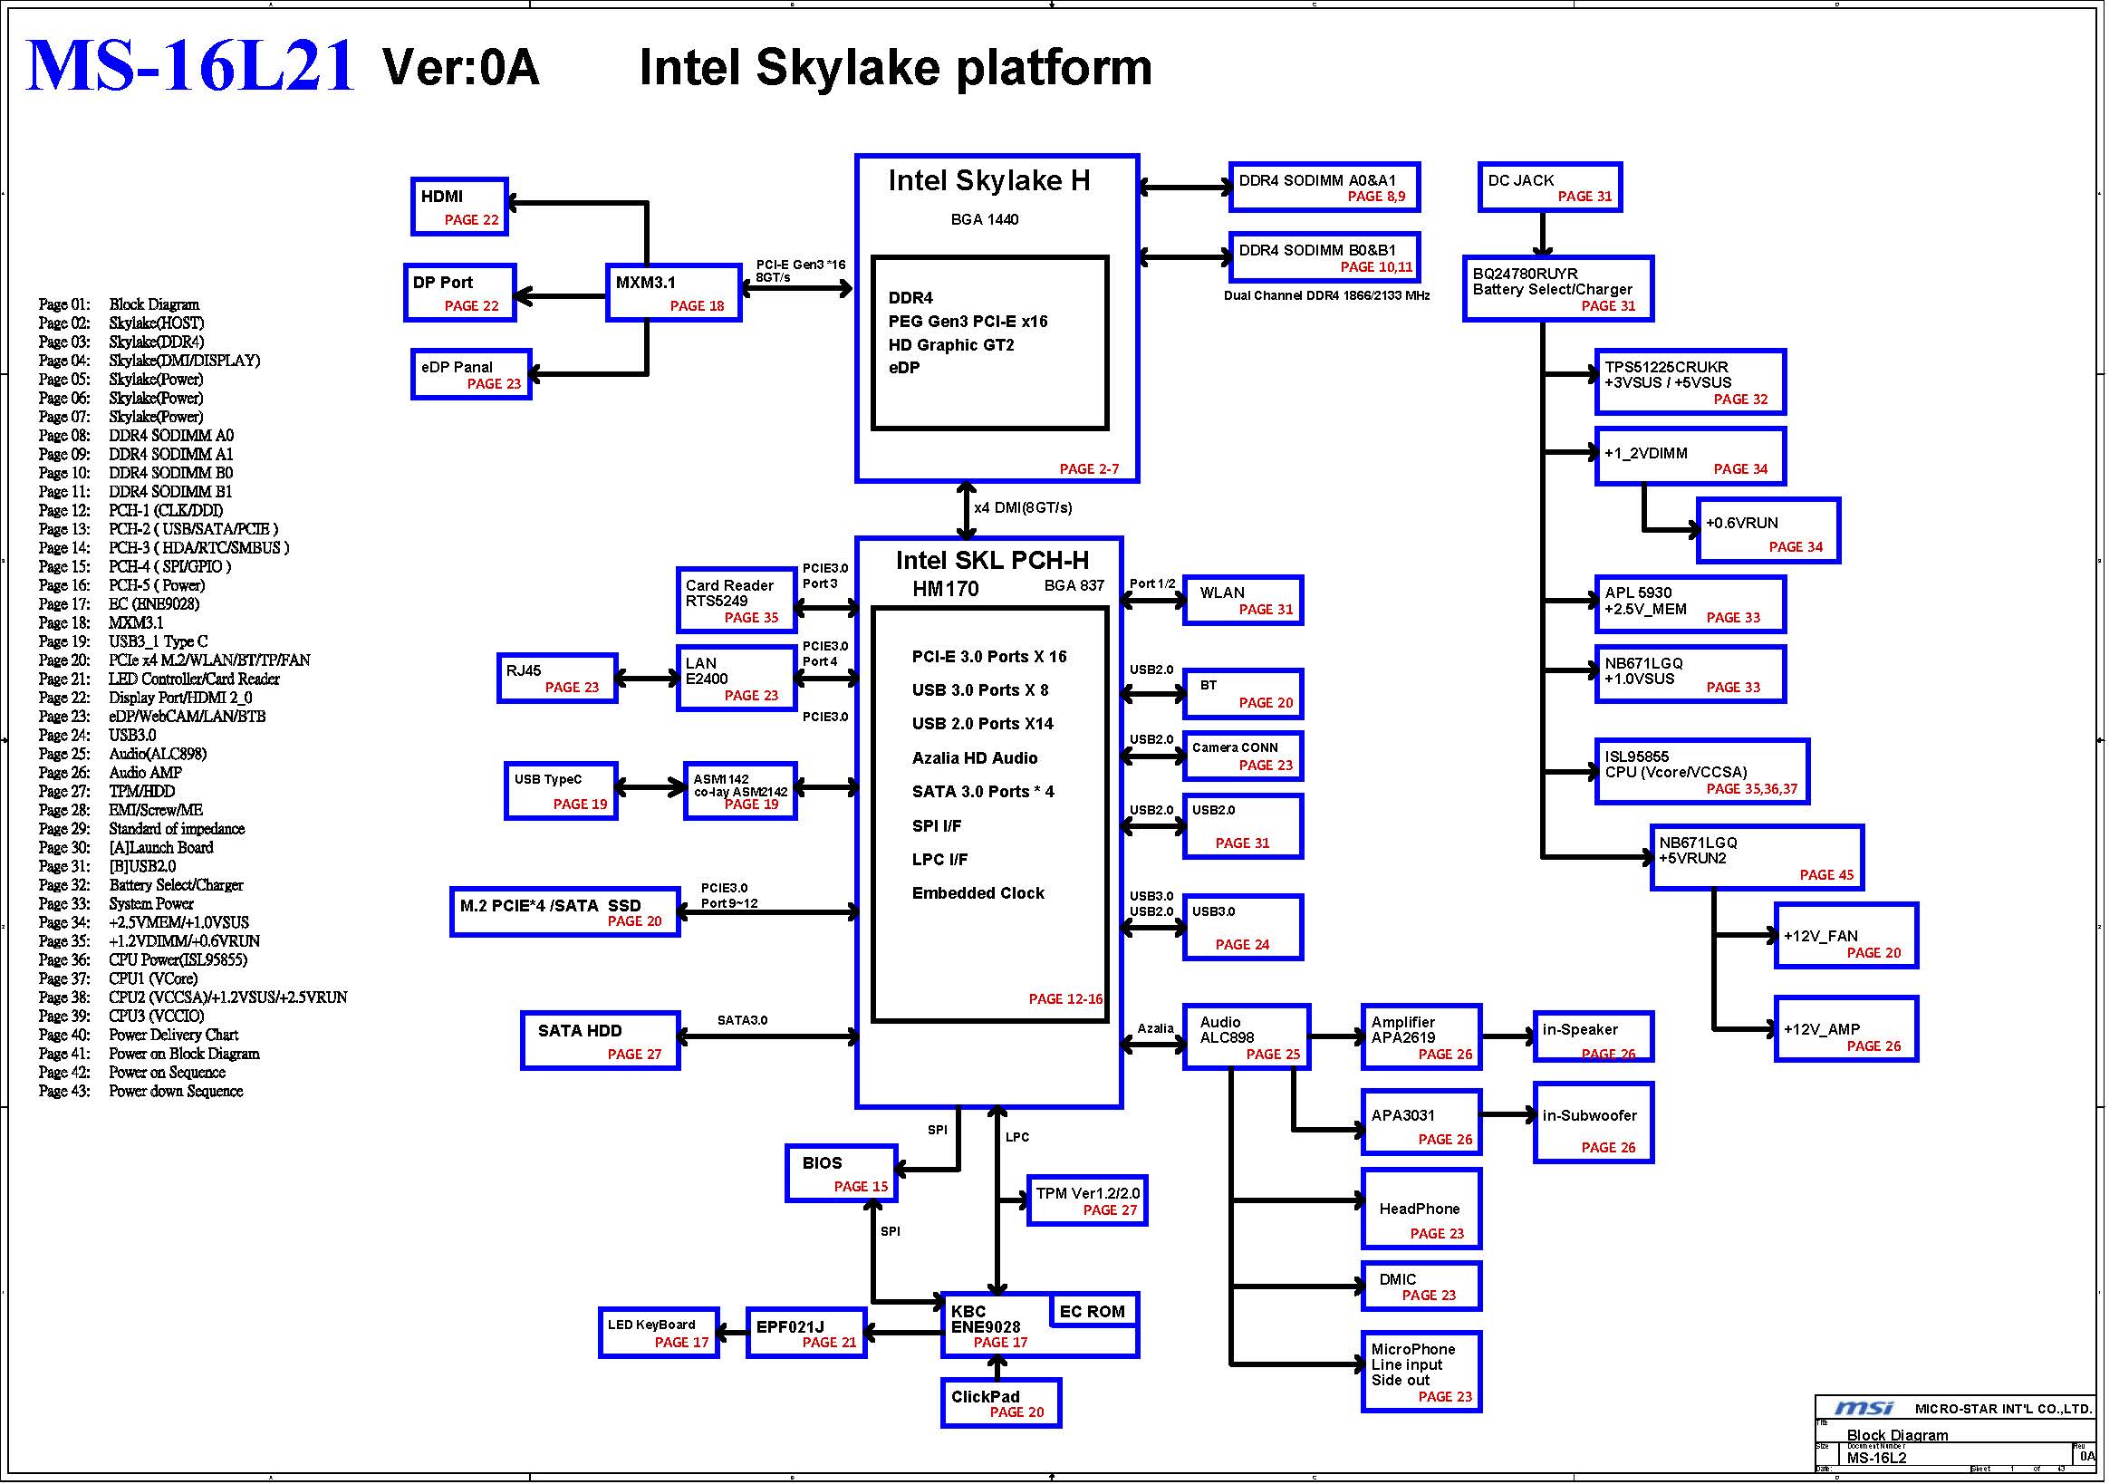This screenshot has height=1484, width=2119.
Task: Click the in-Speaker block
Action: [1593, 1037]
